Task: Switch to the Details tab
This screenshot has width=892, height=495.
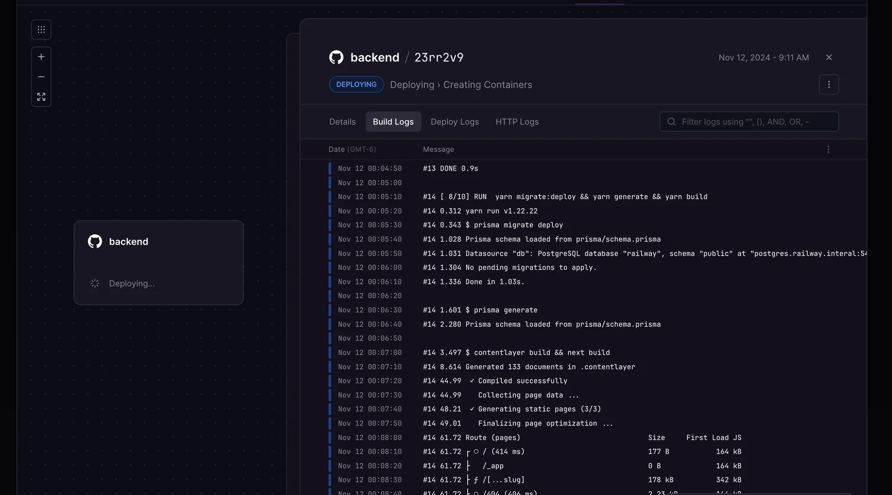Action: tap(342, 122)
